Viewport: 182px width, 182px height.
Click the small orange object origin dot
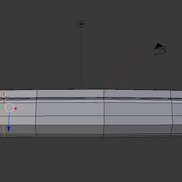point(96,103)
